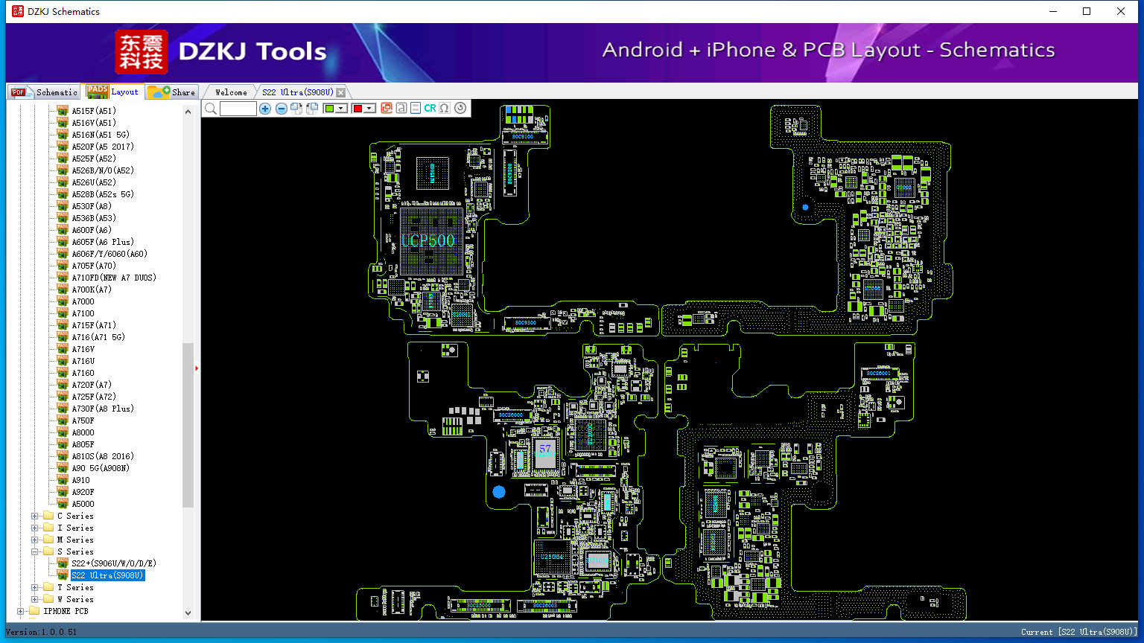Viewport: 1144px width, 643px height.
Task: Click the Omega resistance icon
Action: pos(445,108)
